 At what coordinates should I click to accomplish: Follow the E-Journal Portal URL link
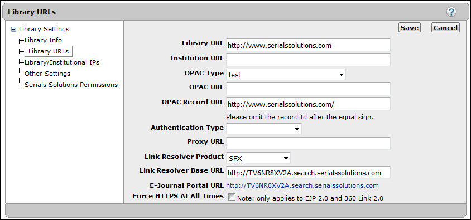(302, 185)
